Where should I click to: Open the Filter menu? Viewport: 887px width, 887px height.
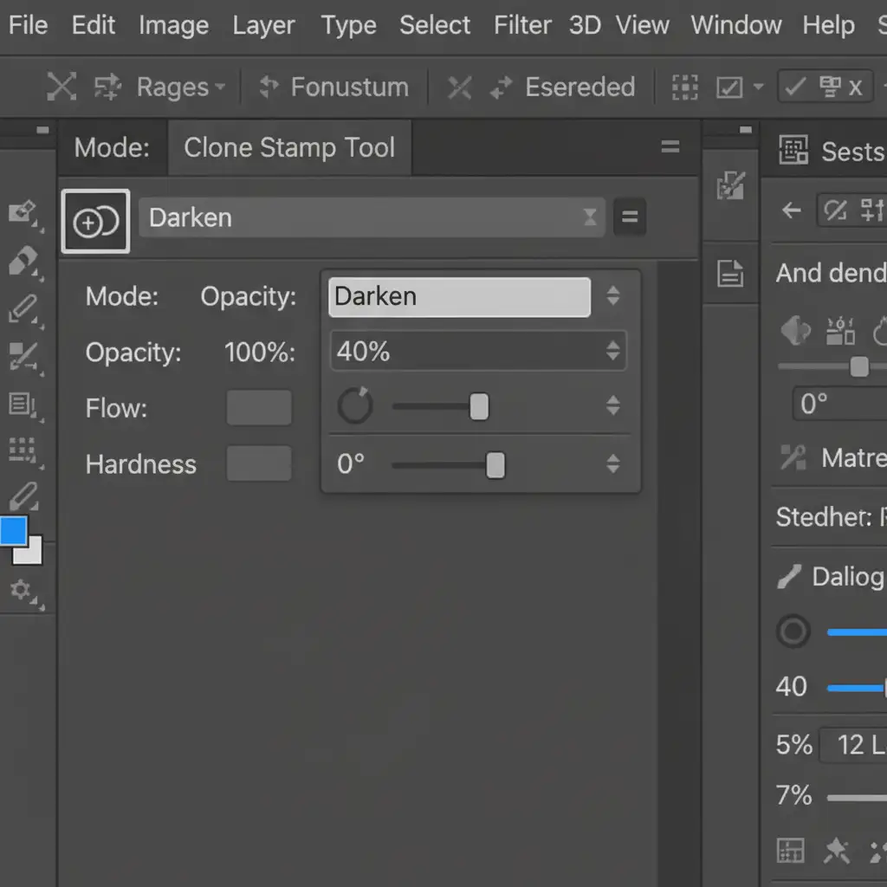click(x=523, y=25)
